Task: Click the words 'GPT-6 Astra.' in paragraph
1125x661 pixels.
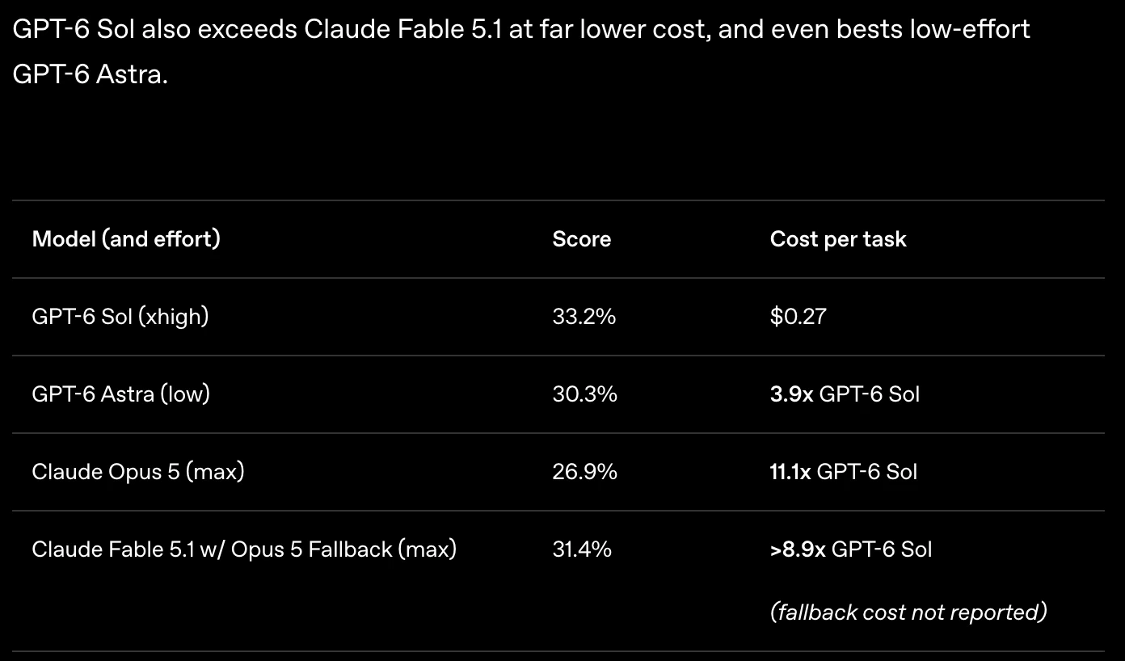Action: 91,74
